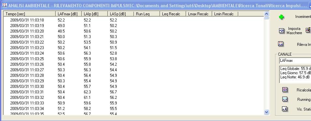Click the Lmax Recalc column header
This screenshot has width=311, height=121.
tap(199, 14)
